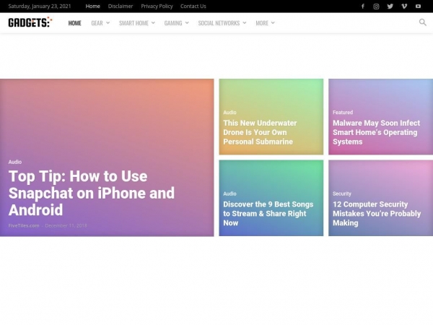The width and height of the screenshot is (433, 325).
Task: Click Audio tag on 9 Best Songs card
Action: (x=229, y=194)
